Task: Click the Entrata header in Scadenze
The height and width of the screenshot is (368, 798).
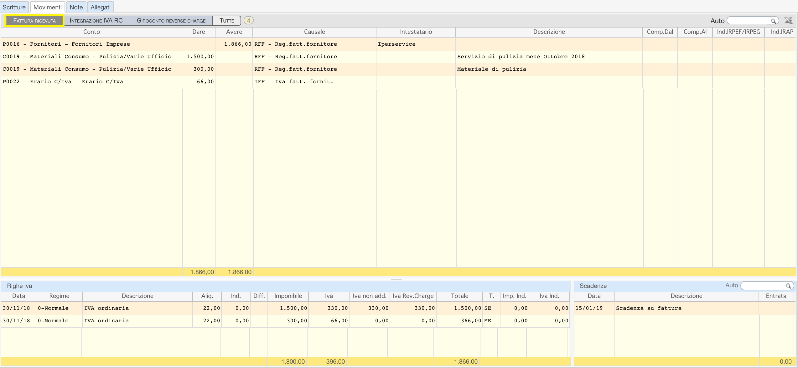Action: pos(776,296)
